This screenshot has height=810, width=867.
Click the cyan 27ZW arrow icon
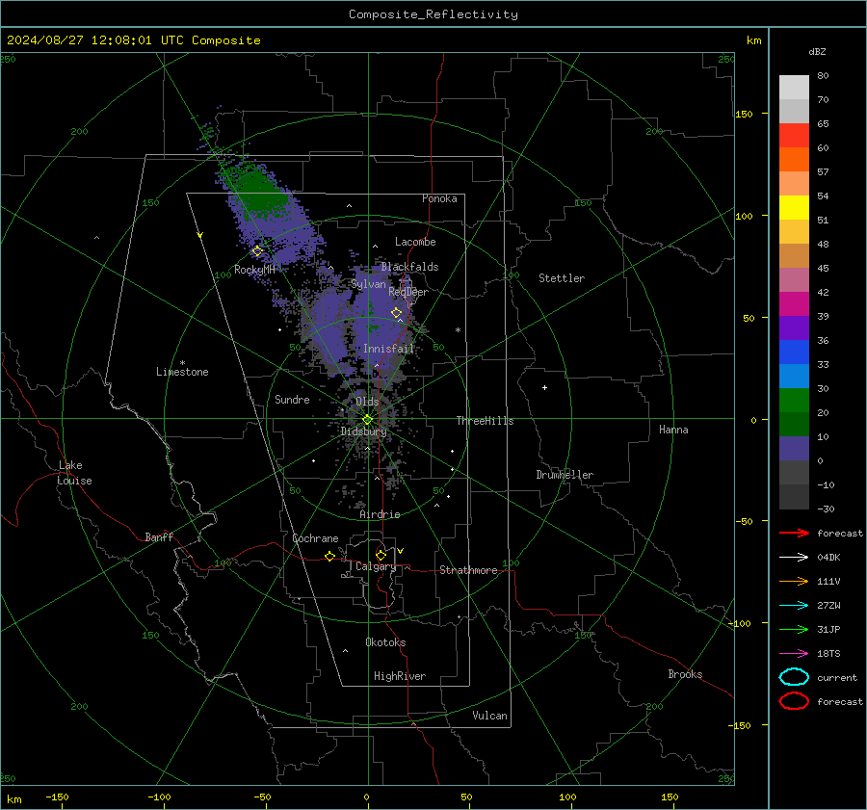pyautogui.click(x=794, y=606)
